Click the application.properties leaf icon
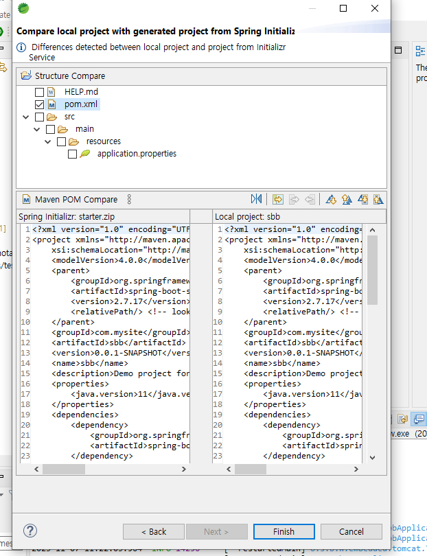 [x=84, y=154]
